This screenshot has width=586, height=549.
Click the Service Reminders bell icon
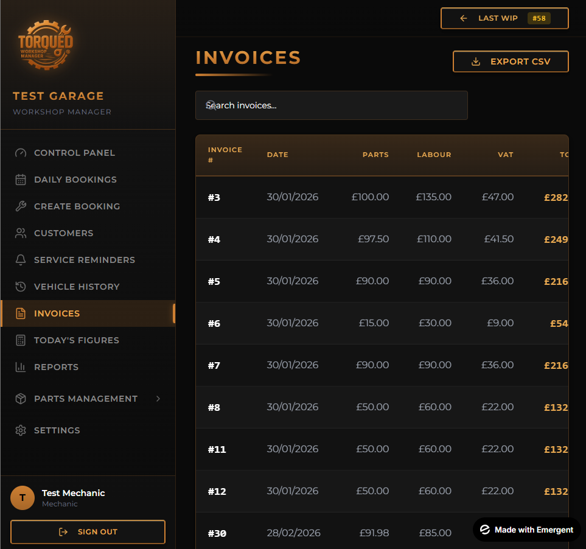click(x=21, y=260)
